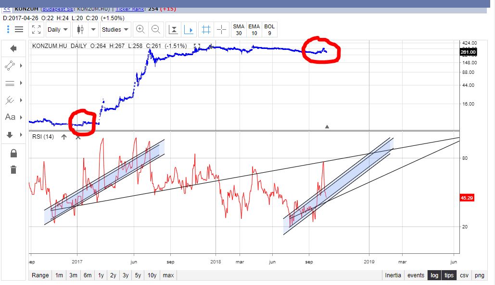Screen dimensions: 495x285
Task: Click the zoom in magnifier icon
Action: (140, 29)
